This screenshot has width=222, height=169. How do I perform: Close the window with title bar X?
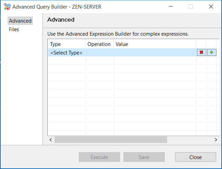[x=210, y=7]
